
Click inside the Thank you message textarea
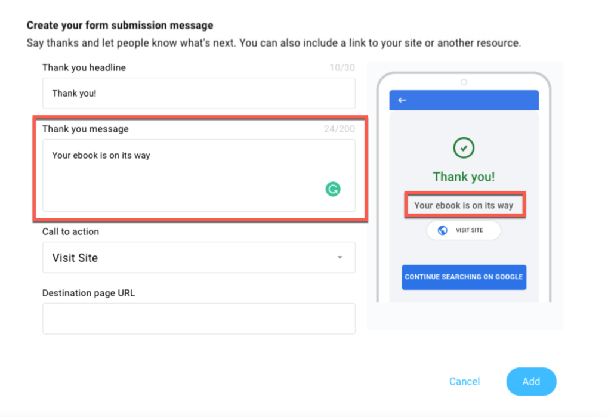tap(199, 175)
